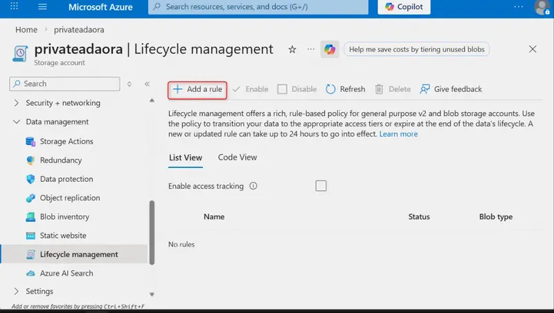The height and width of the screenshot is (313, 554).
Task: Open Storage Actions
Action: [66, 142]
